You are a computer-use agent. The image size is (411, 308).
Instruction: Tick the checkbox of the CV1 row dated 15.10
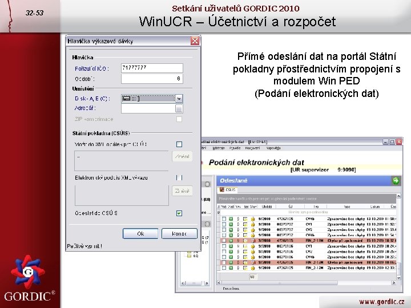(x=224, y=246)
